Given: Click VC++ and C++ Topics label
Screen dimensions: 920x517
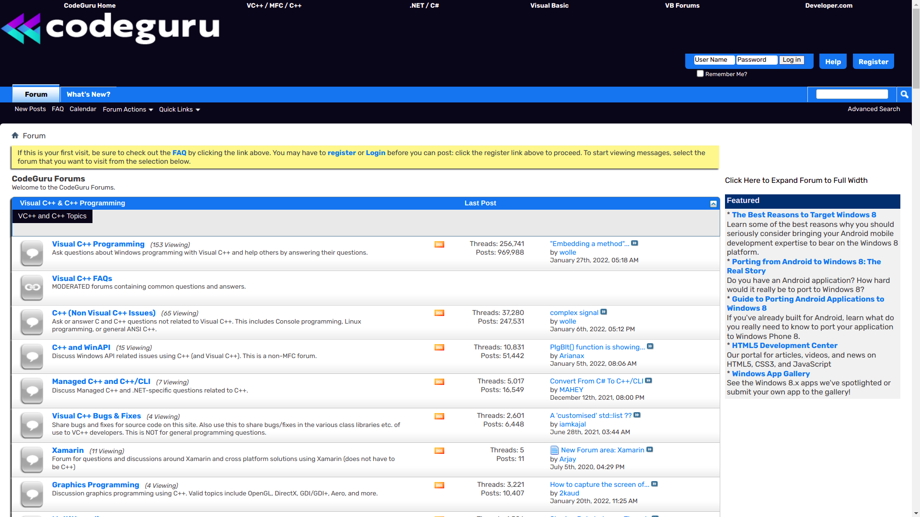Looking at the screenshot, I should pyautogui.click(x=52, y=216).
